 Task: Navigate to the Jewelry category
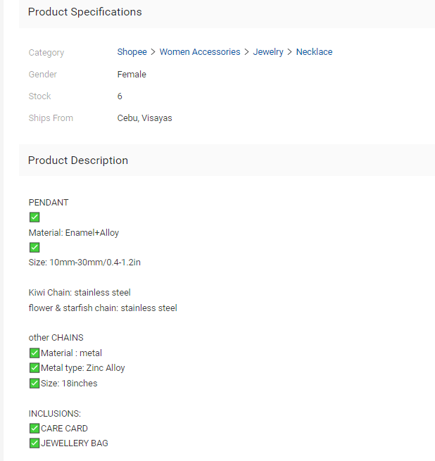click(x=268, y=52)
